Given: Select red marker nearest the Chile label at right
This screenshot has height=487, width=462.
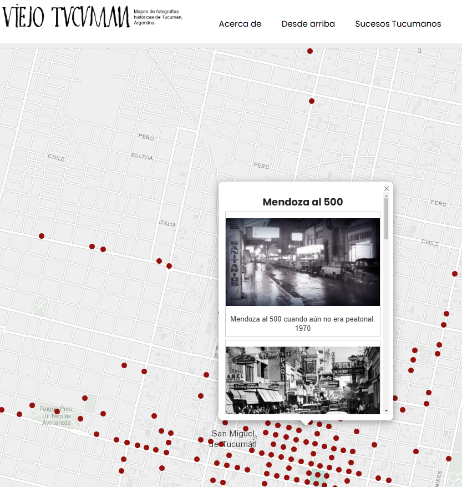Looking at the screenshot, I should [455, 274].
